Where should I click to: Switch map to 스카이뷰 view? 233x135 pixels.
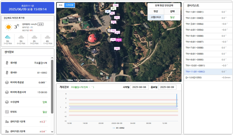(x=70, y=5)
